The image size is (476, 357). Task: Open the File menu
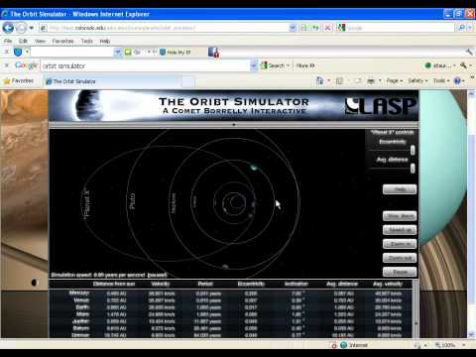click(x=8, y=41)
